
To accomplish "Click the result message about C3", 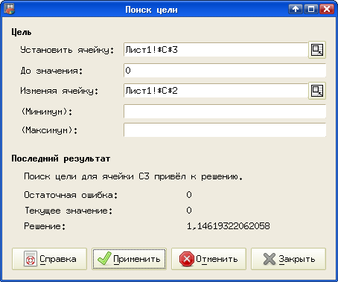I will tap(133, 176).
